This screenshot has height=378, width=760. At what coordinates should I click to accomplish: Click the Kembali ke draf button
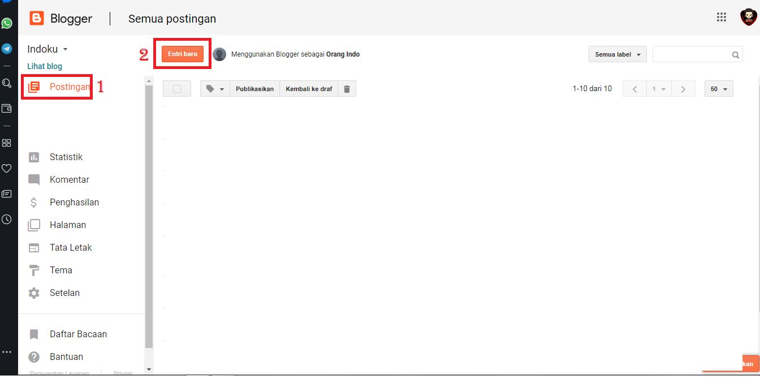tap(309, 89)
